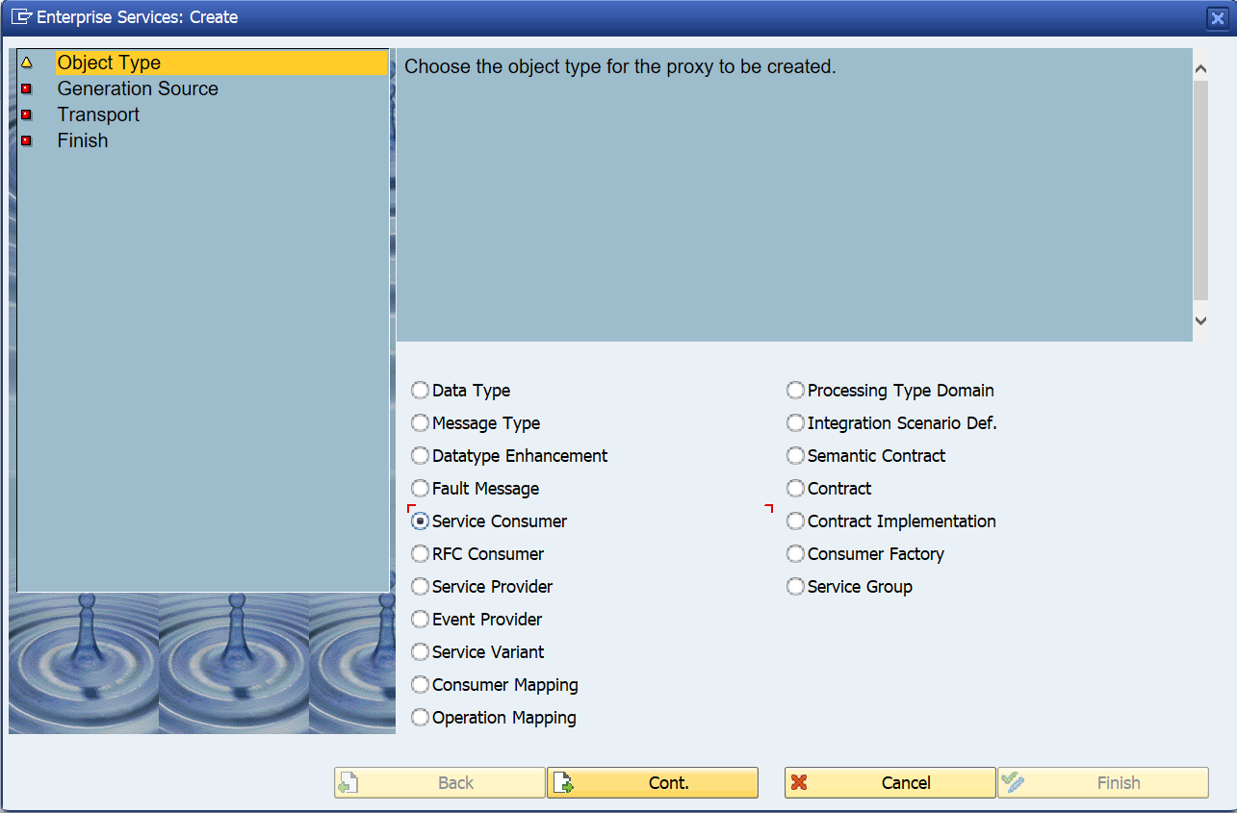This screenshot has height=813, width=1237.
Task: Go to the Transport roadmap step
Action: [98, 114]
